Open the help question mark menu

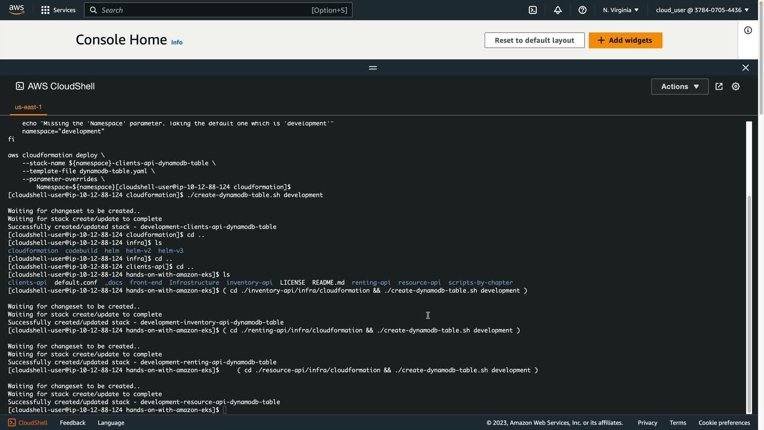pos(582,10)
